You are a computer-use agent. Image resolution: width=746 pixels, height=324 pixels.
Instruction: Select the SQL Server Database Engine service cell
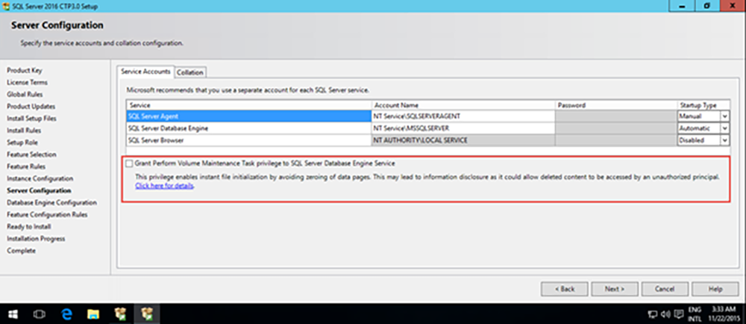[249, 128]
